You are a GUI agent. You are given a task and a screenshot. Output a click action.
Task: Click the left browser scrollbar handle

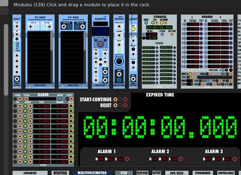click(6, 60)
